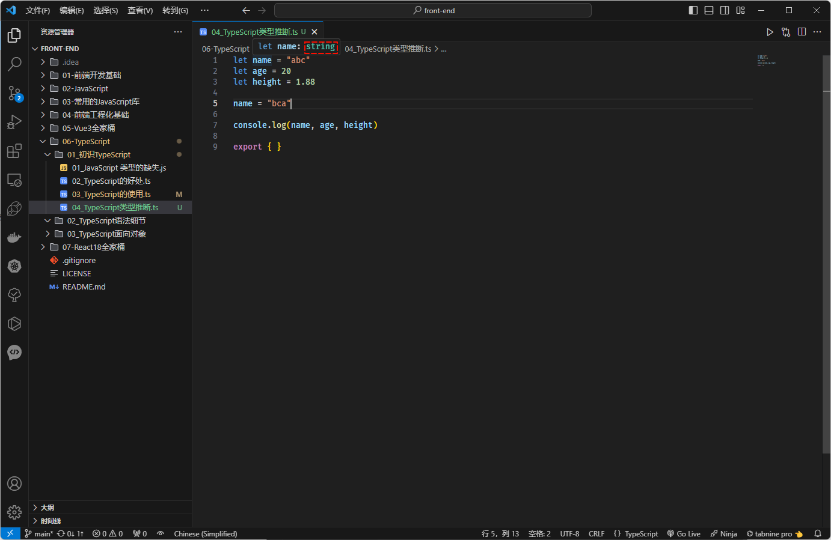Open README.md in the explorer

coord(84,287)
